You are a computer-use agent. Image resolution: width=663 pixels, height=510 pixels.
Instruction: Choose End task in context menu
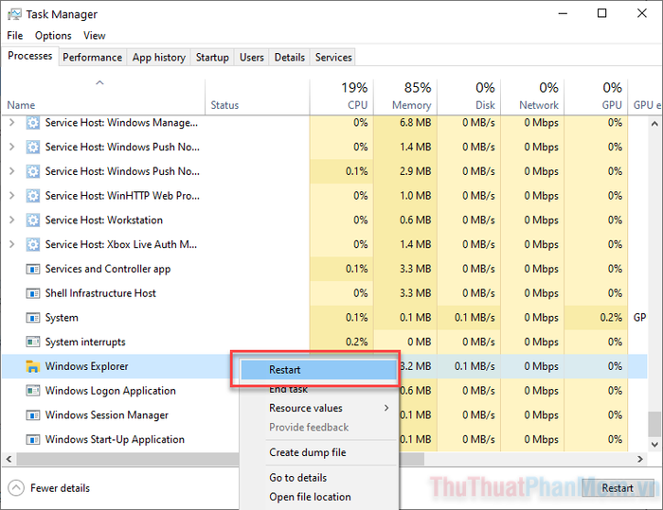coord(318,389)
